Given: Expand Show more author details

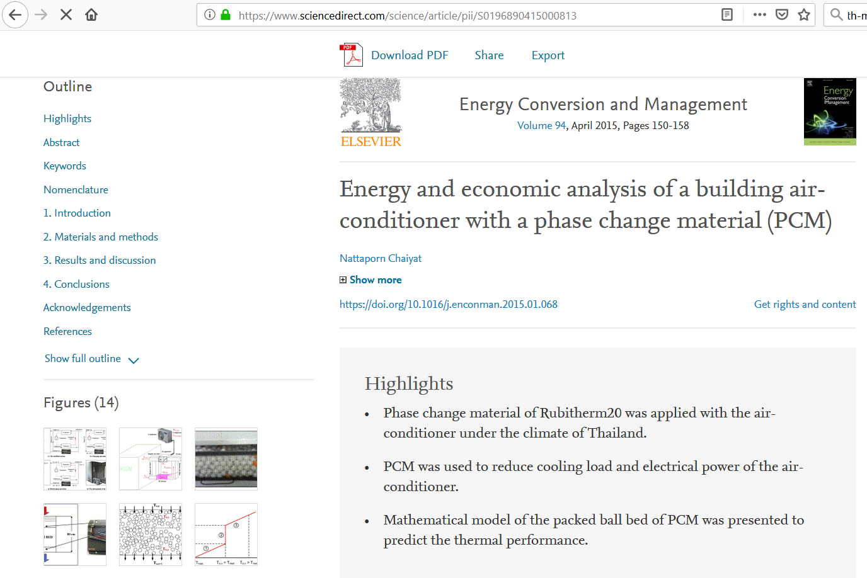Looking at the screenshot, I should (x=370, y=280).
